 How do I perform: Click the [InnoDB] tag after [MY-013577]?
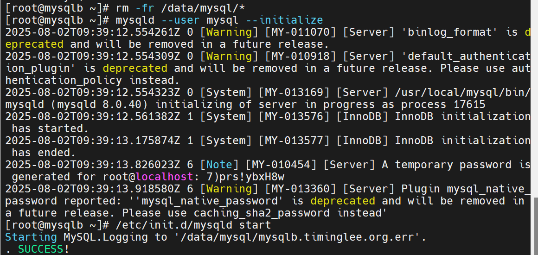[x=362, y=140]
